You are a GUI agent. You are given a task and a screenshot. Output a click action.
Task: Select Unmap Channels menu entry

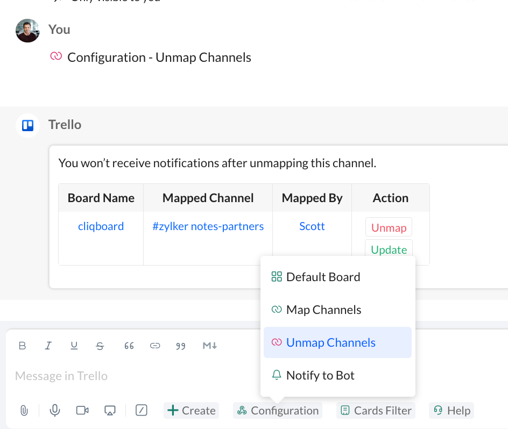[x=337, y=342]
